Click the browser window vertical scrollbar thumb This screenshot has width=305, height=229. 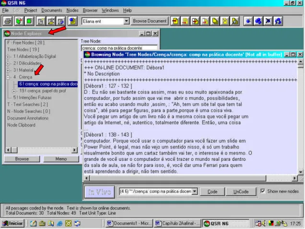click(301, 66)
